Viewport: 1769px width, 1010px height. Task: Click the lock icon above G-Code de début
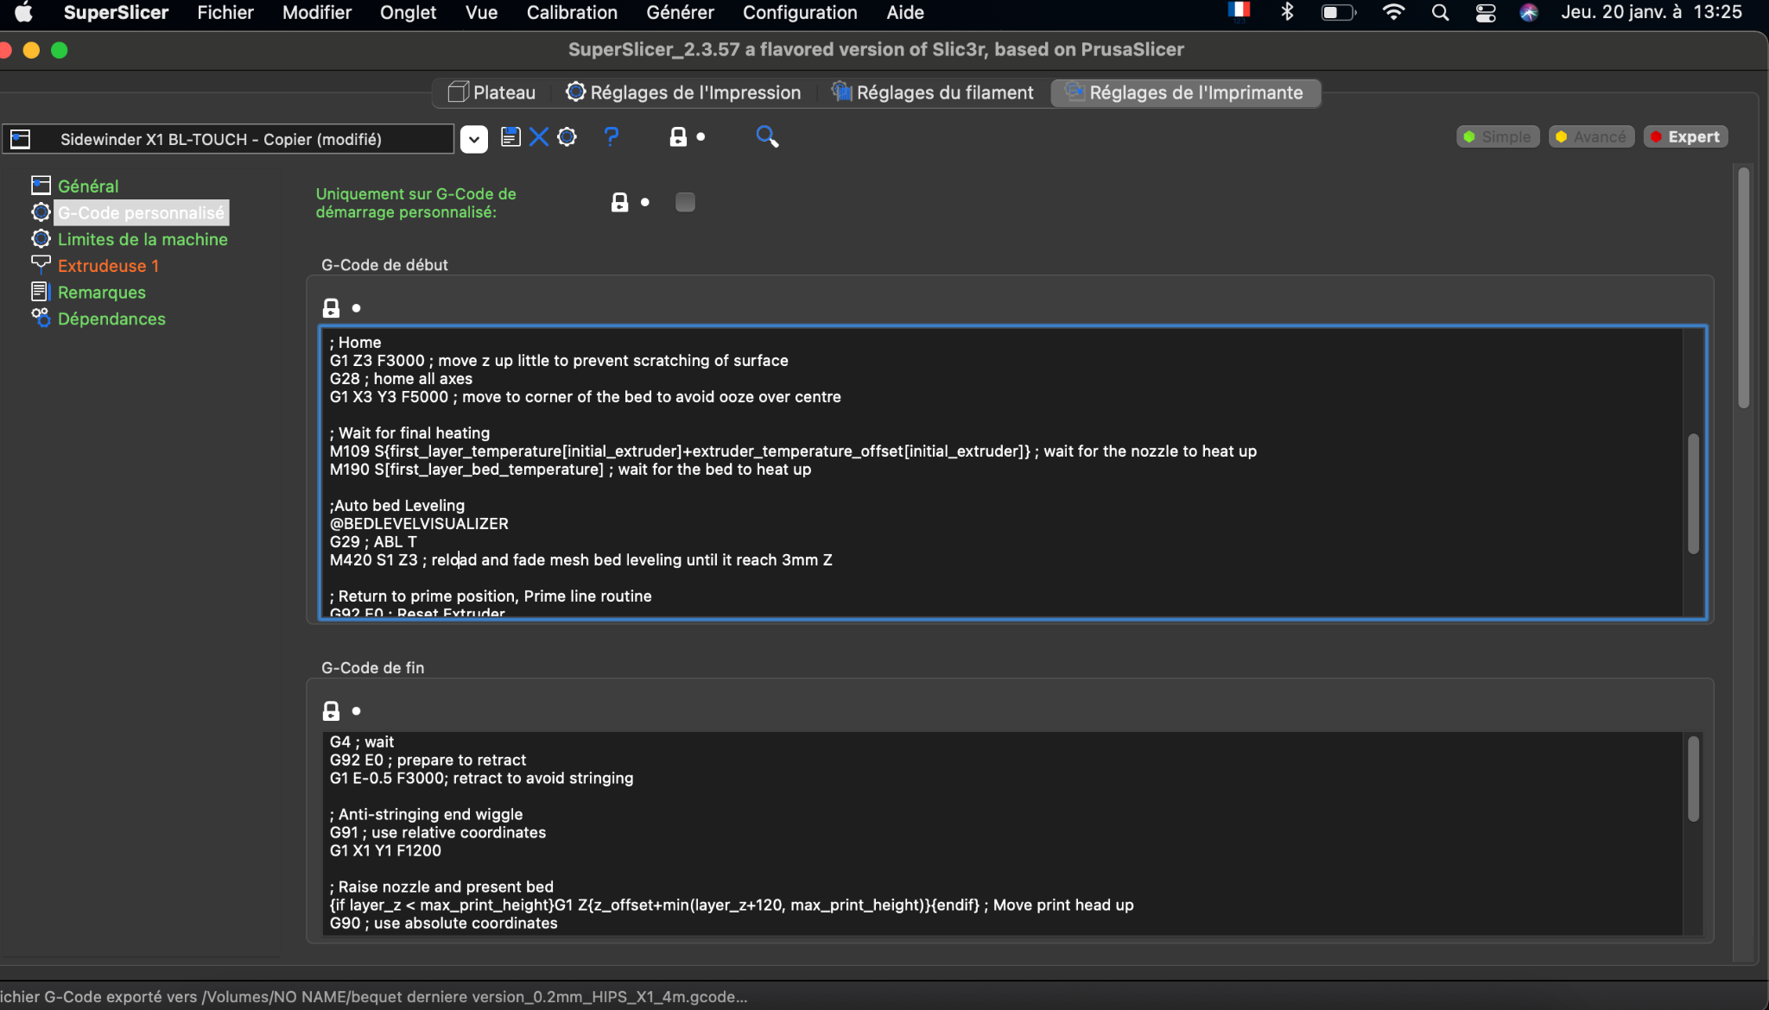point(331,308)
